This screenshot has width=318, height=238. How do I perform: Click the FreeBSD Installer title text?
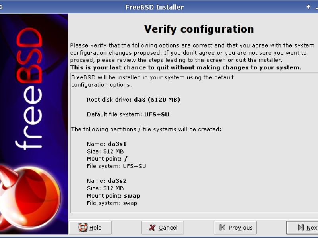pos(155,7)
